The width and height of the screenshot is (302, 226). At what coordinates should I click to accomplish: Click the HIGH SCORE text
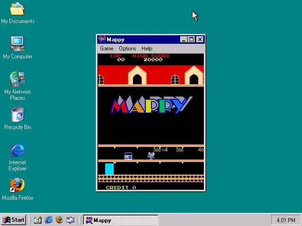coord(151,56)
